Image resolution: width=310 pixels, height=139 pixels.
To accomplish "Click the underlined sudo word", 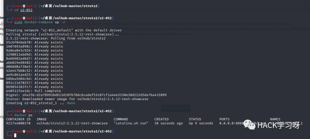I will point(18,22).
